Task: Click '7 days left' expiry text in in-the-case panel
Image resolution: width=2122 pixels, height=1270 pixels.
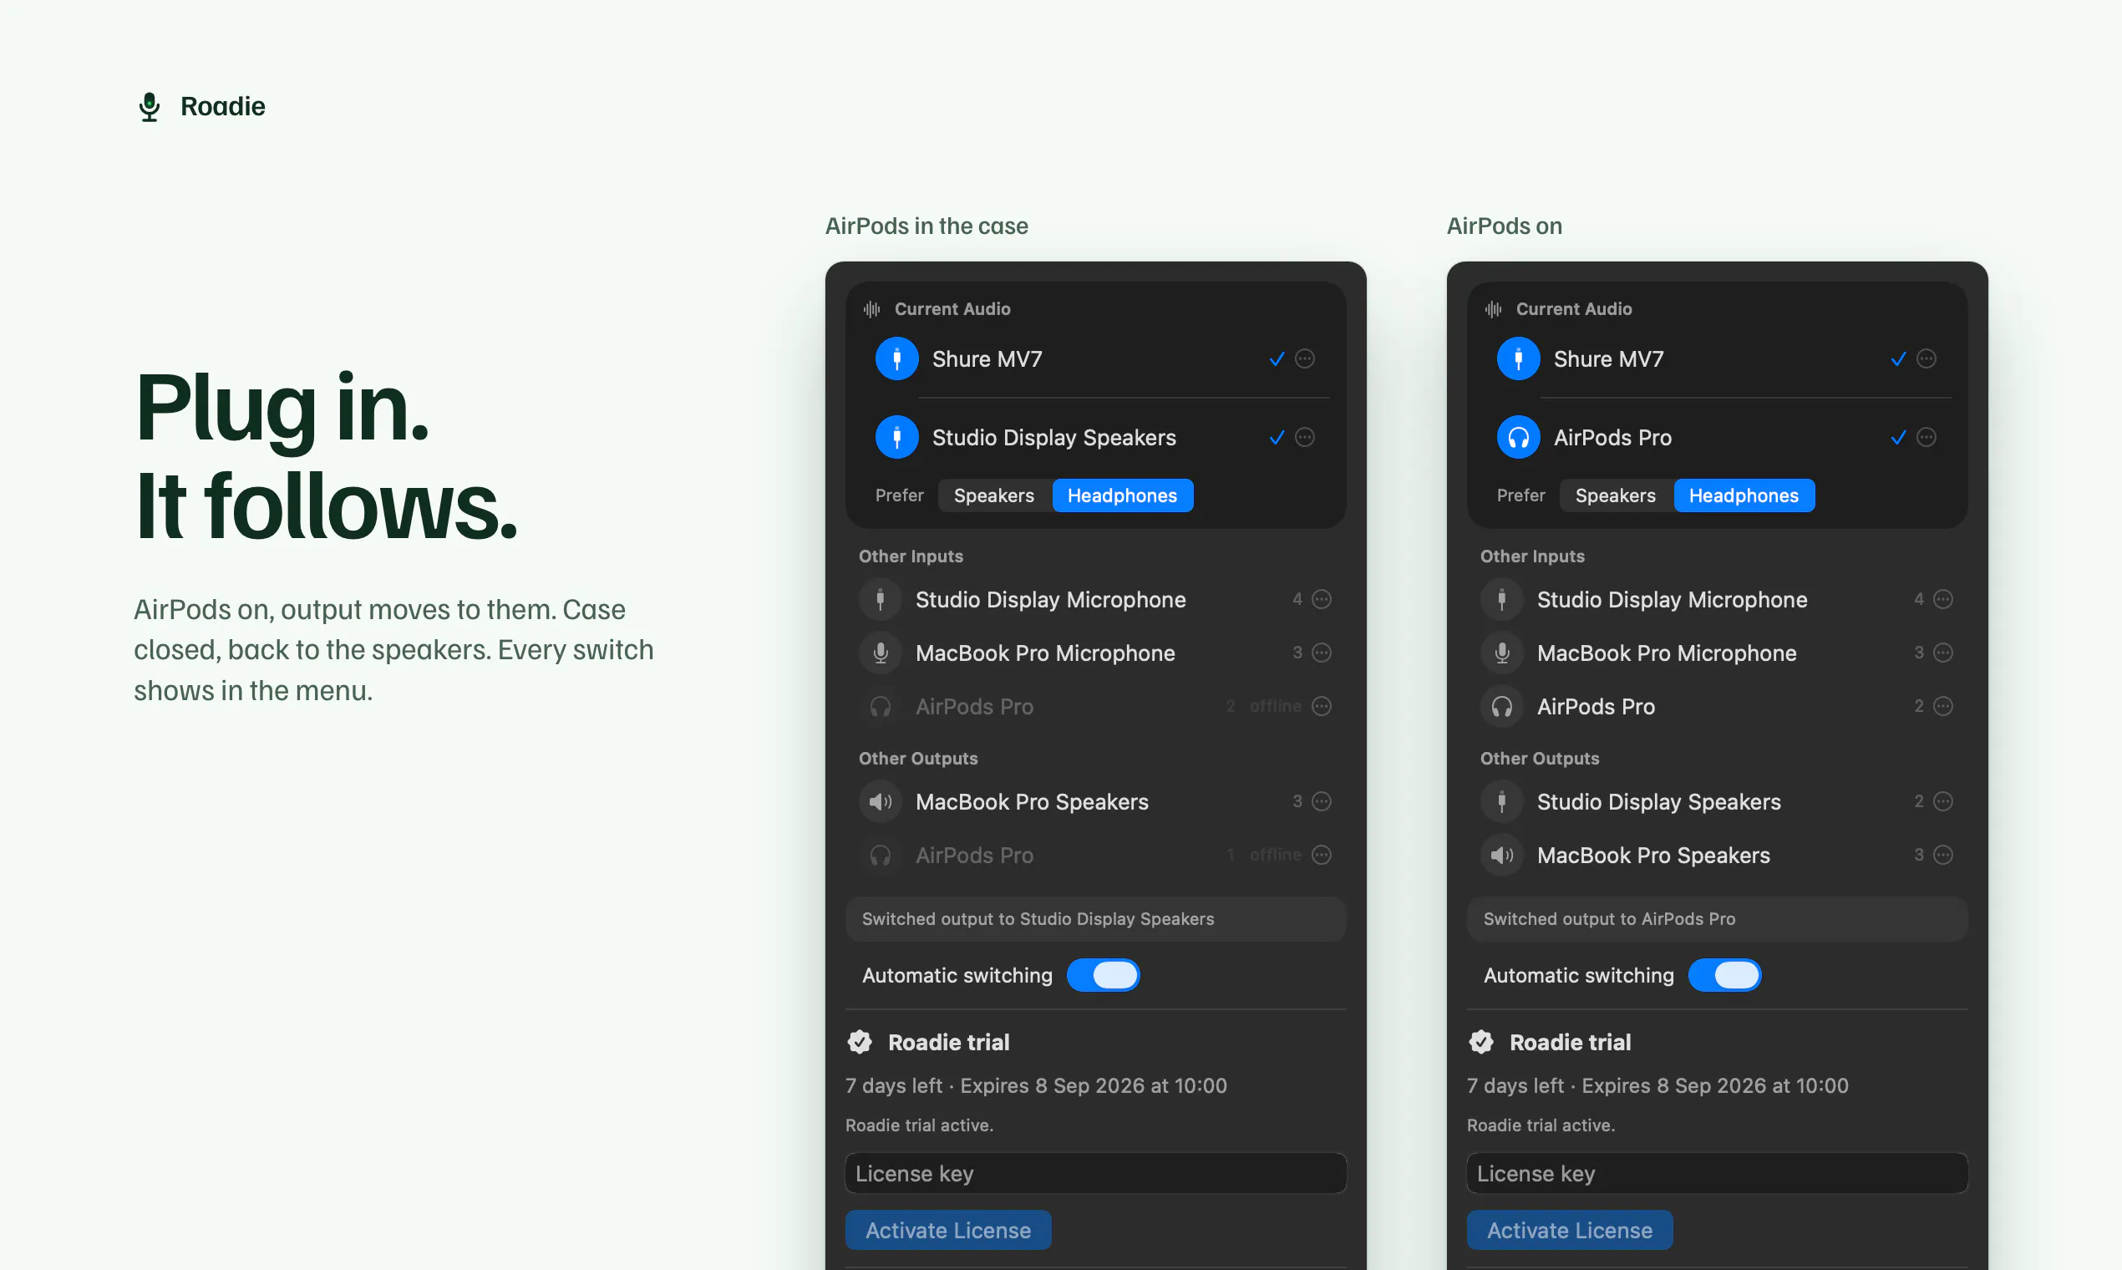Action: click(x=1036, y=1085)
